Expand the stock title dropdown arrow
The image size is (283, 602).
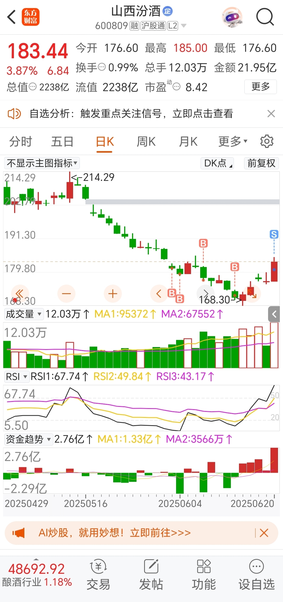pyautogui.click(x=184, y=26)
